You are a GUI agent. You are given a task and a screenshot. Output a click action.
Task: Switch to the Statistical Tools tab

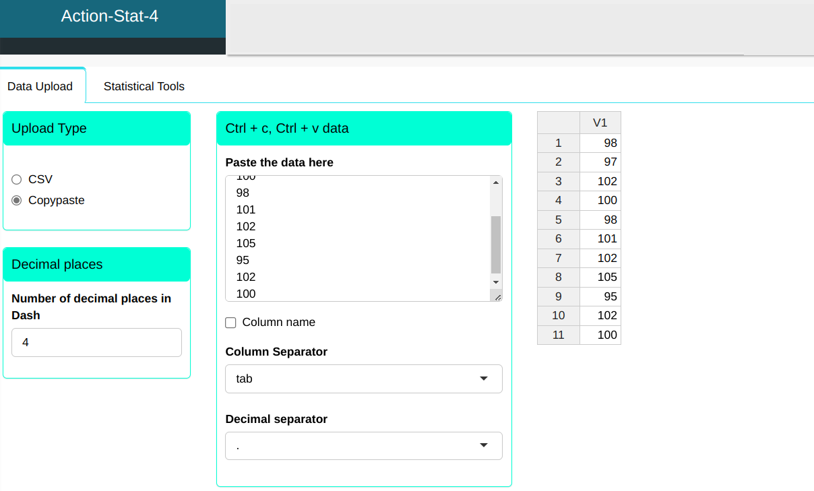(x=144, y=86)
